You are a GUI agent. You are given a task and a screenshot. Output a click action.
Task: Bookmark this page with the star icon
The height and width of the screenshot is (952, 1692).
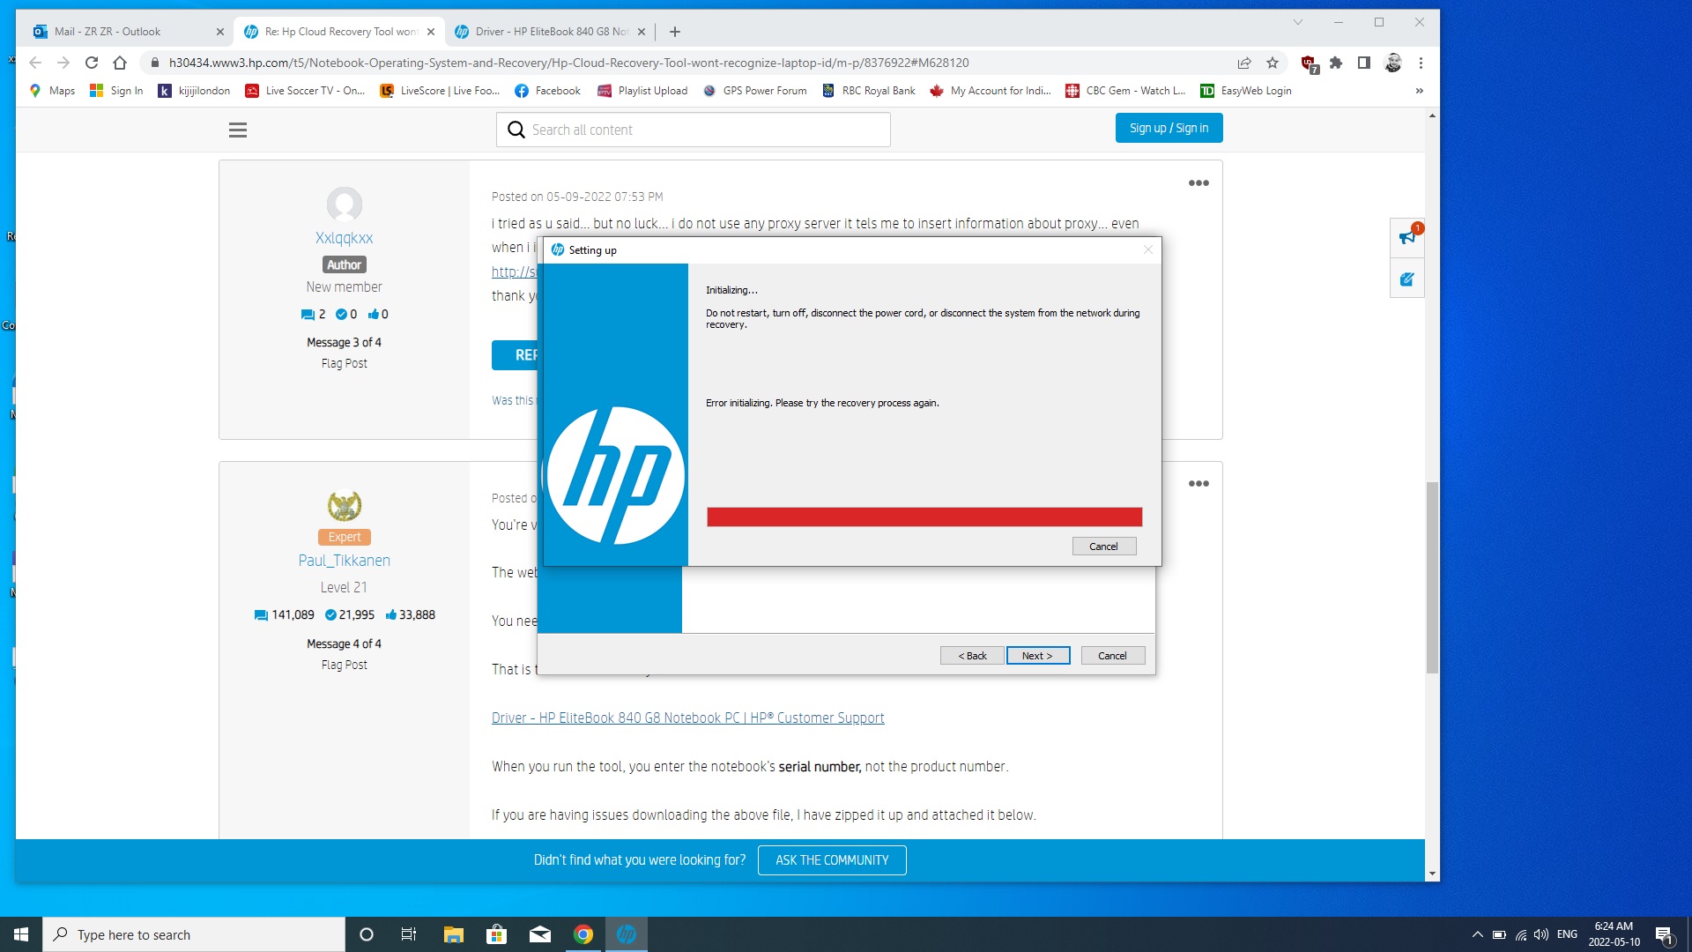click(x=1273, y=63)
